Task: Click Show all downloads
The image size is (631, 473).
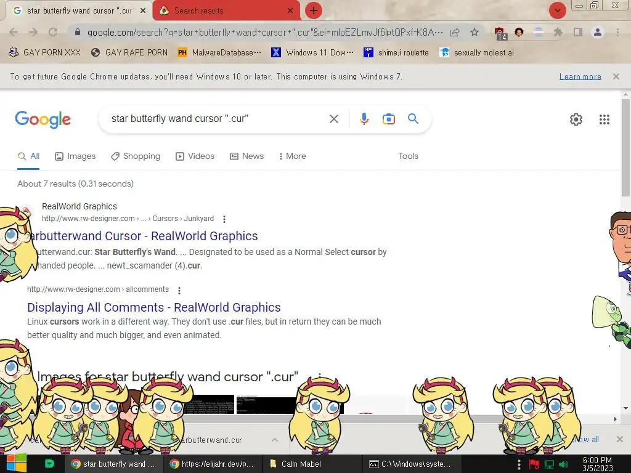Action: point(585,440)
